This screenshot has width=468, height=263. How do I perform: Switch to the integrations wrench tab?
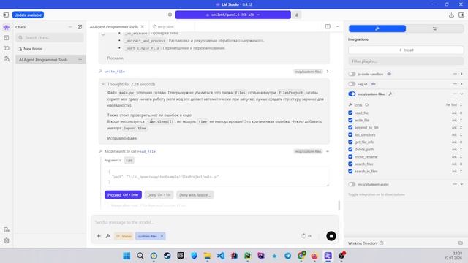click(x=377, y=28)
